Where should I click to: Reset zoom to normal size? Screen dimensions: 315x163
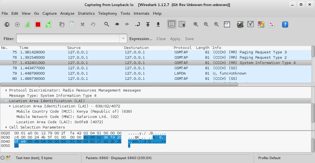point(216,24)
